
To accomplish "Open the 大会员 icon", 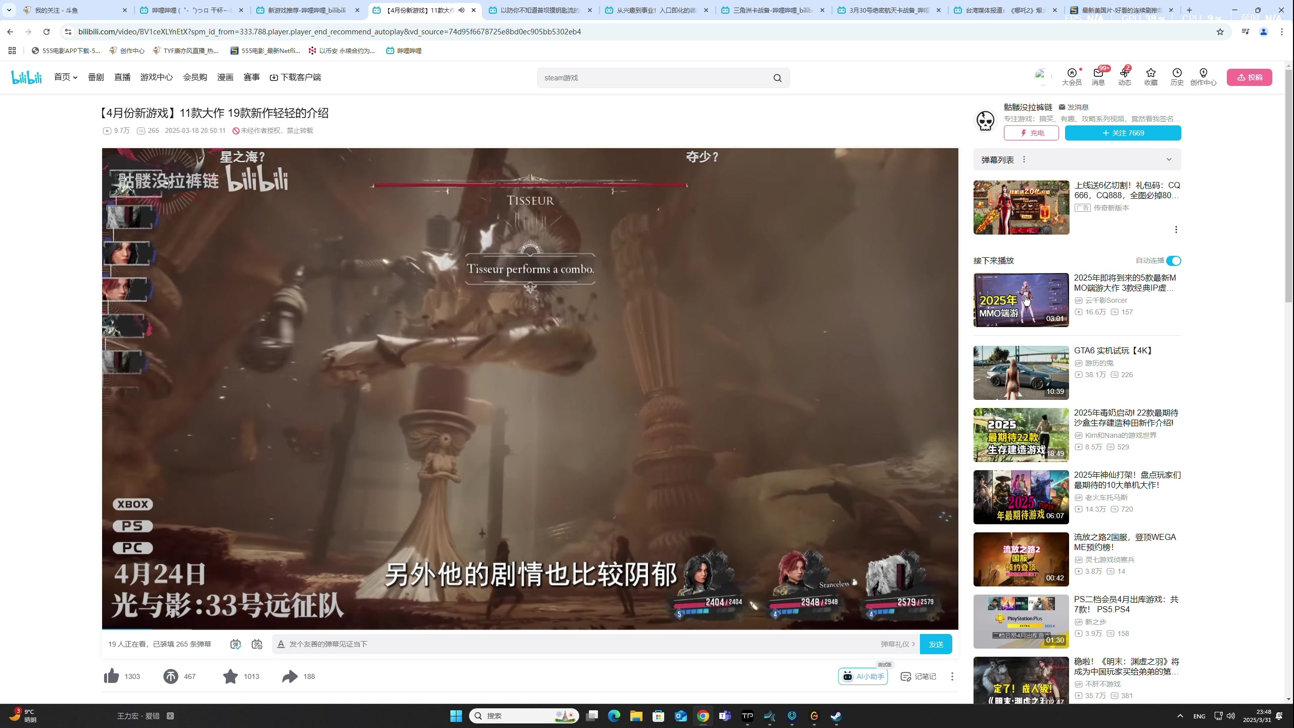I will click(x=1072, y=77).
